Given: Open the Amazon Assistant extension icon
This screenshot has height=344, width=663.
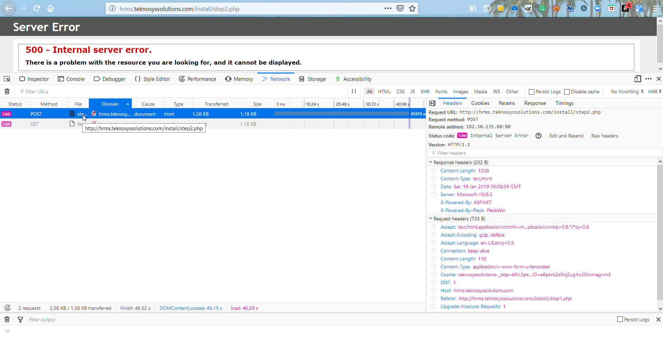Looking at the screenshot, I should coord(625,8).
